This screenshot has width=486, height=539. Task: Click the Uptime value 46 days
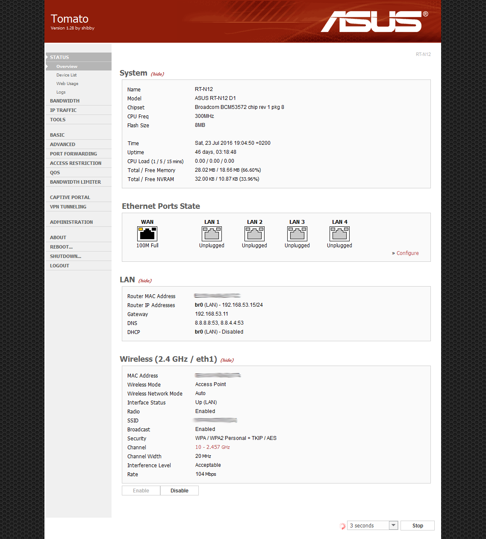pyautogui.click(x=215, y=152)
